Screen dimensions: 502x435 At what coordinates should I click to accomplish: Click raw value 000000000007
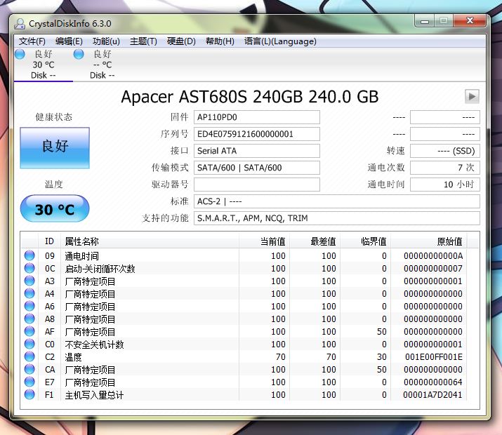pyautogui.click(x=433, y=268)
